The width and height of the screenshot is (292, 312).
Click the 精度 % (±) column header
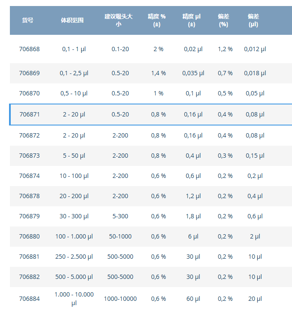(157, 20)
